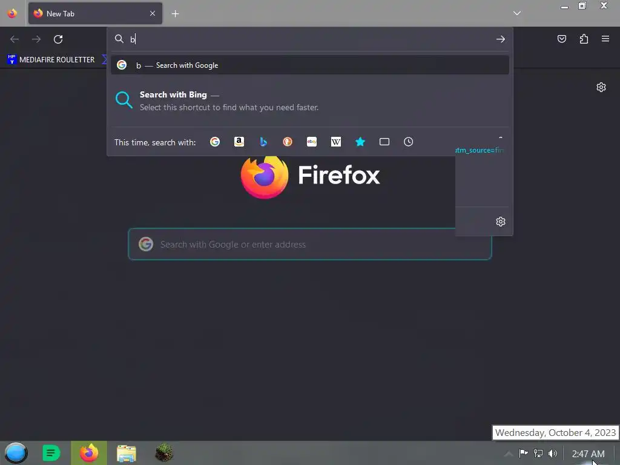This screenshot has width=620, height=465.
Task: Expand the list all tabs chevron
Action: click(x=517, y=13)
